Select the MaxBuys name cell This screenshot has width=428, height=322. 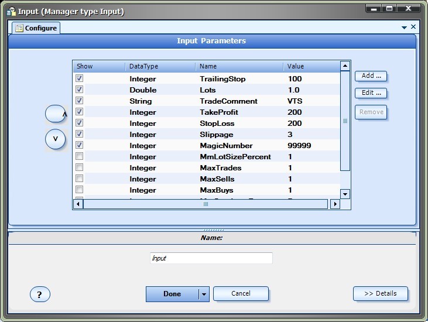(217, 190)
